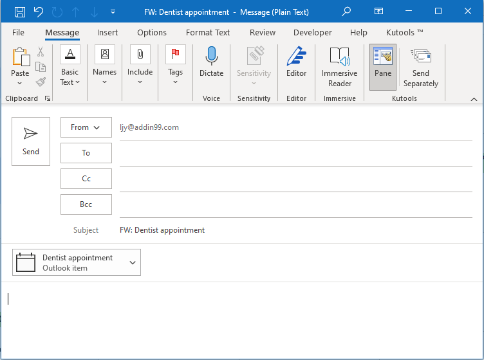Open Immersive Reader

(340, 67)
